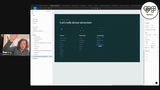Enable Fix position when scrolling checkbox
160x90 pixels.
[146, 30]
